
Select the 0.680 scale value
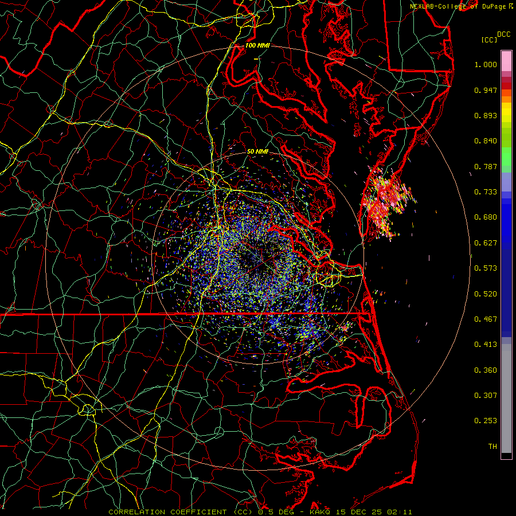tap(486, 217)
